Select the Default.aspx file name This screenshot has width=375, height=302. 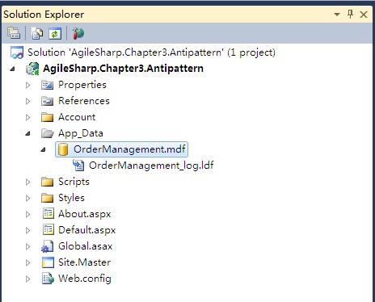coord(86,230)
